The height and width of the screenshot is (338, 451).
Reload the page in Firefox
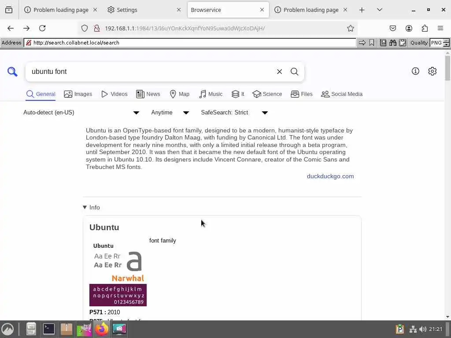click(42, 28)
